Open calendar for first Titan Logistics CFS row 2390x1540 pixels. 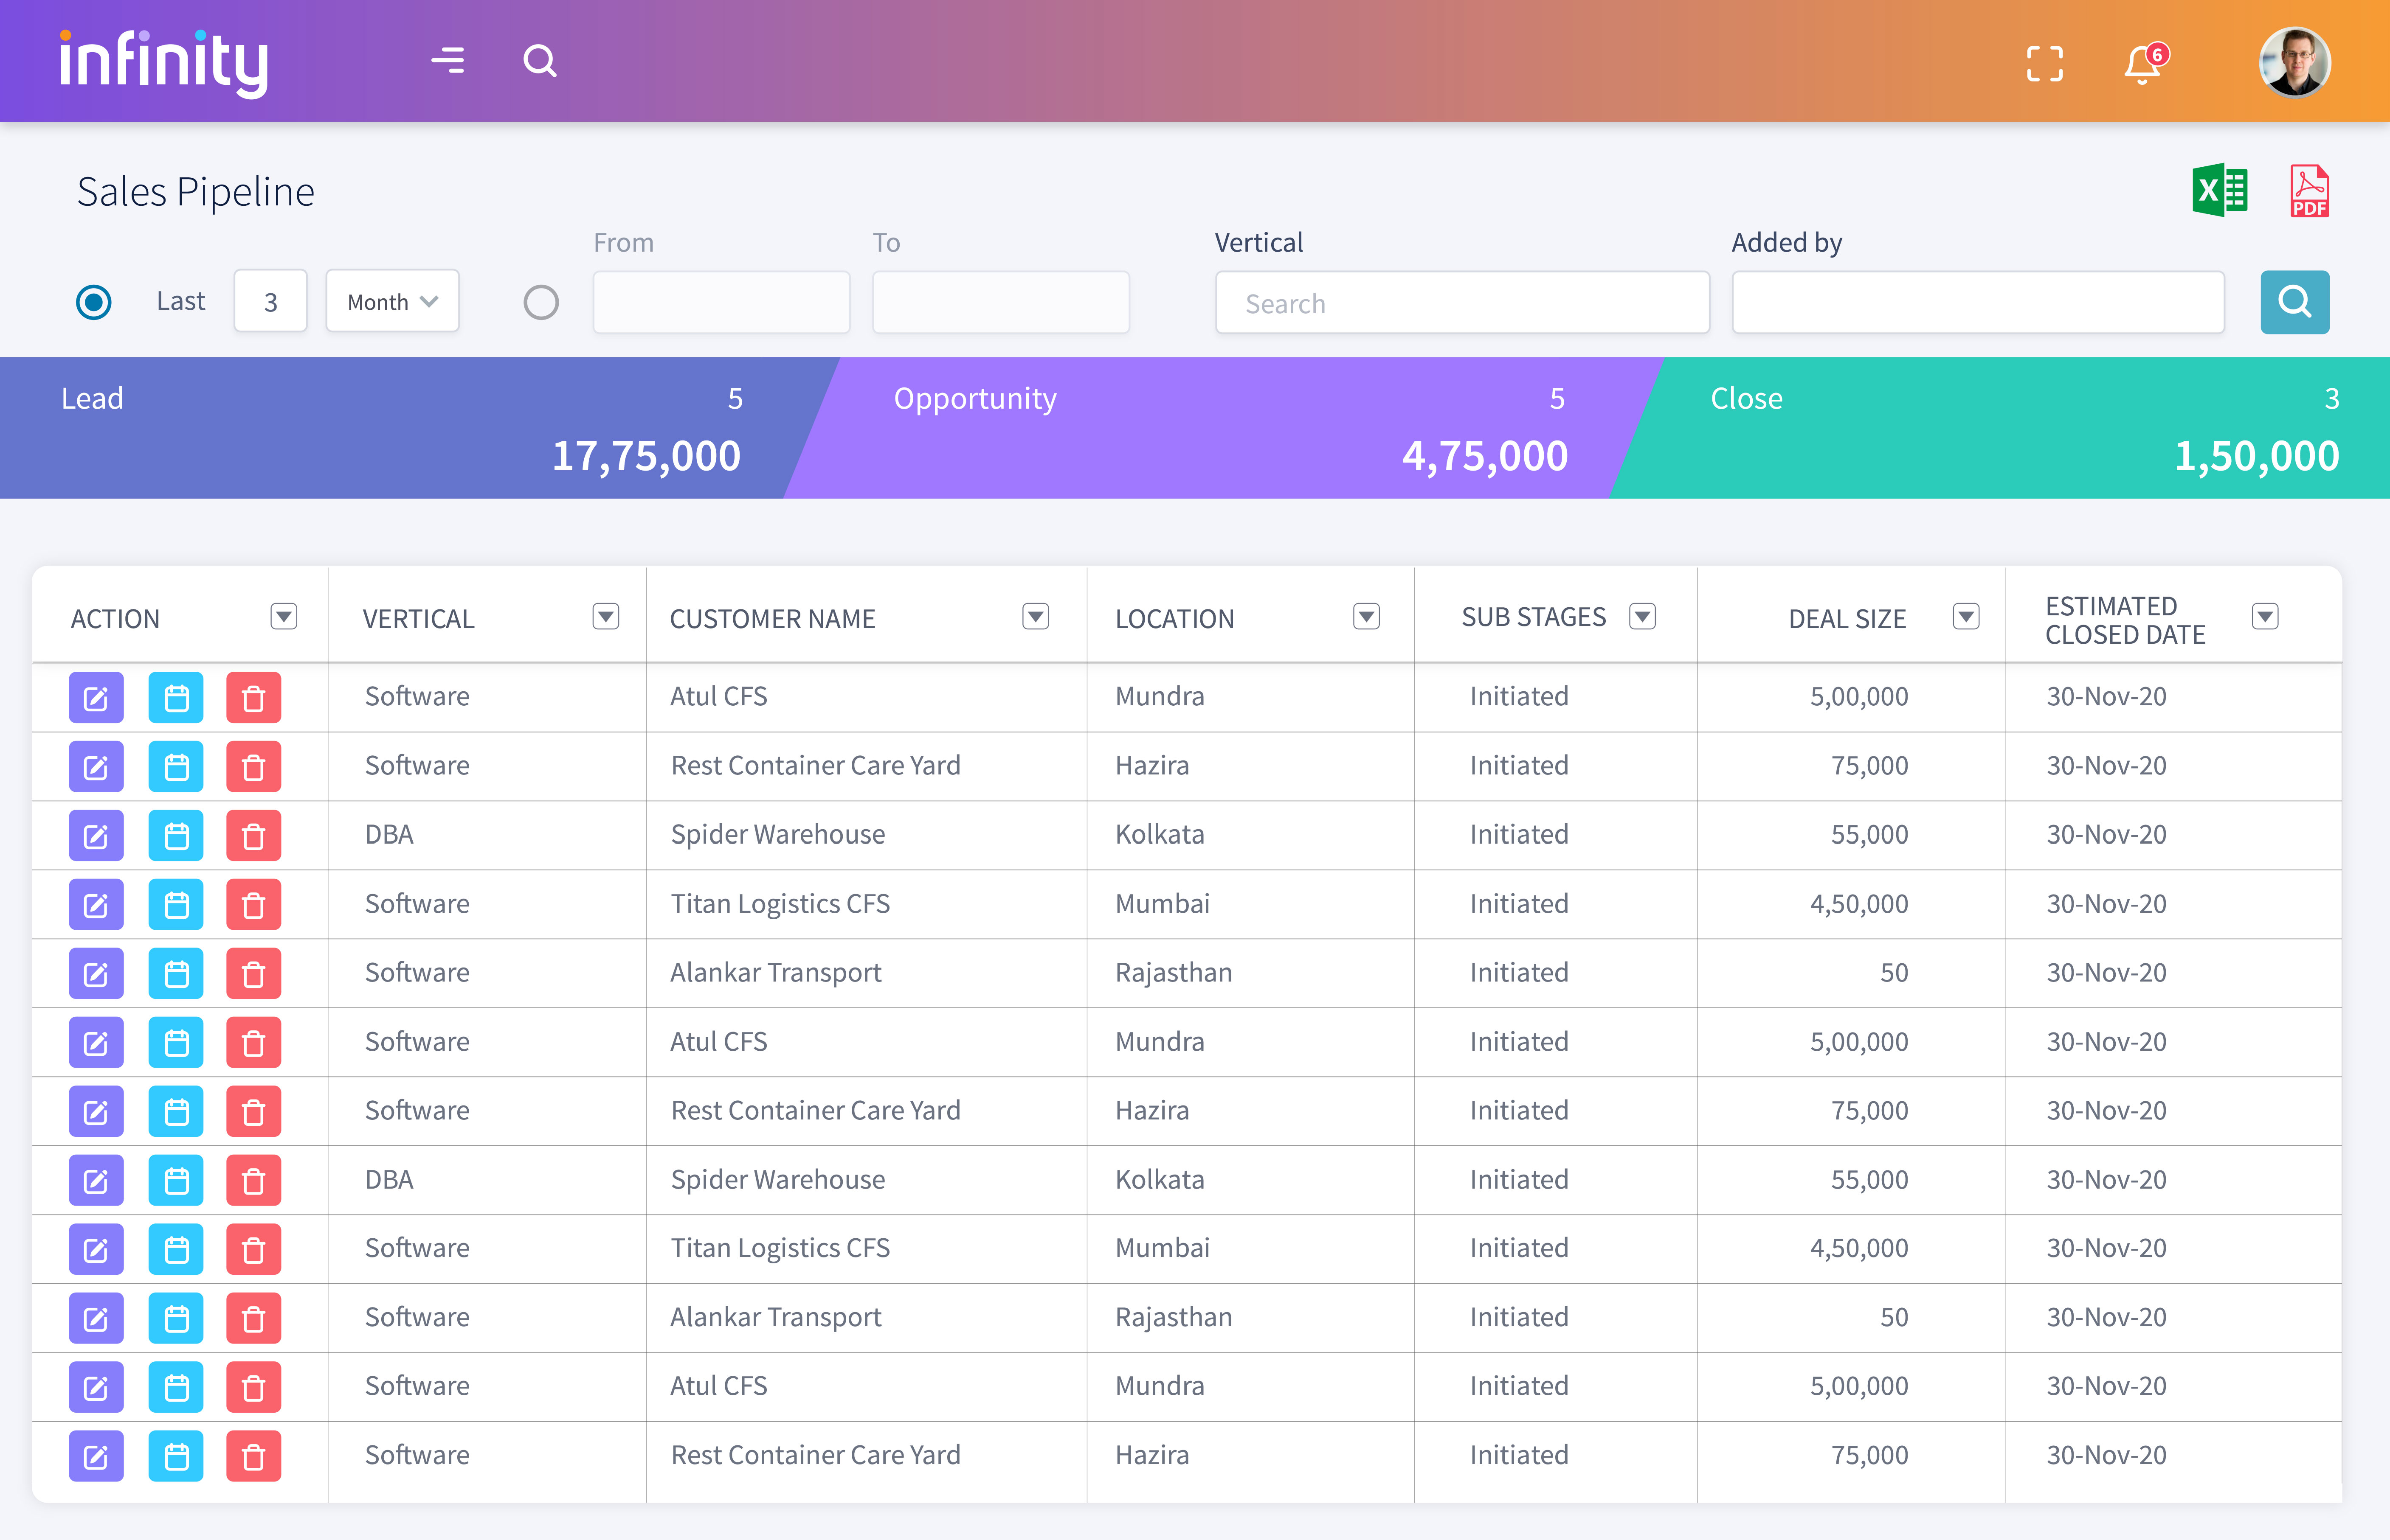tap(176, 905)
